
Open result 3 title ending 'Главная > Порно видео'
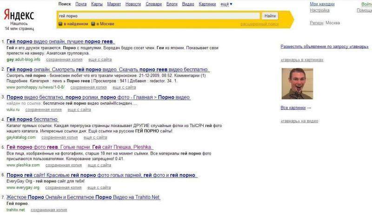pyautogui.click(x=99, y=97)
